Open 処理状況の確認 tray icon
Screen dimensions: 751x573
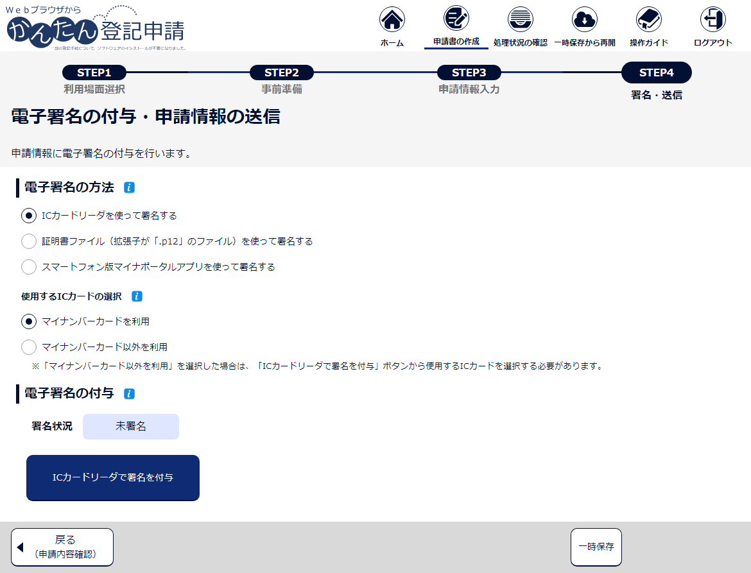520,20
